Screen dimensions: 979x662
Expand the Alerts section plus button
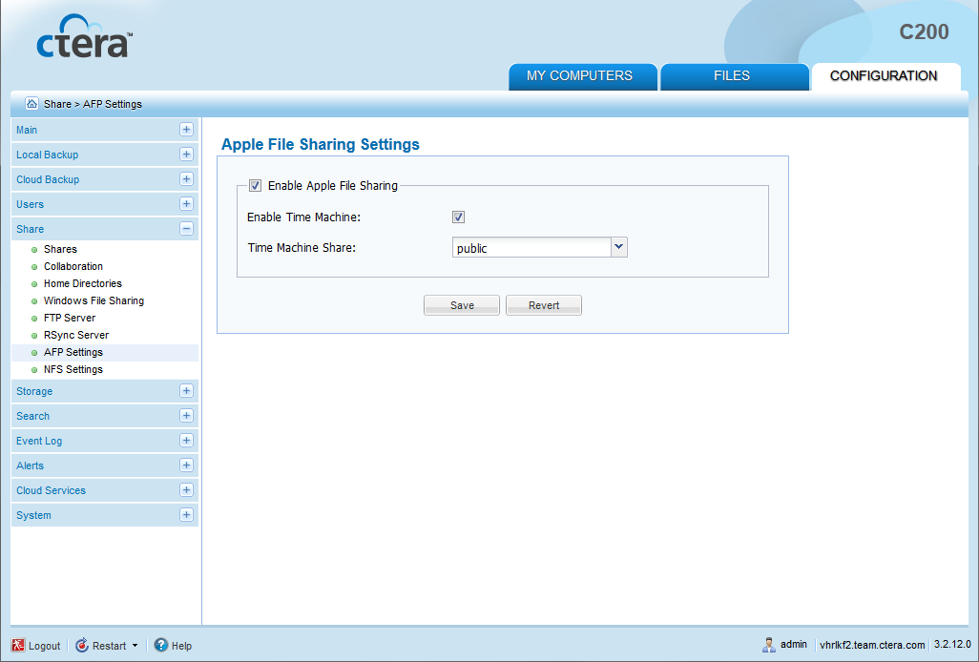[x=186, y=465]
